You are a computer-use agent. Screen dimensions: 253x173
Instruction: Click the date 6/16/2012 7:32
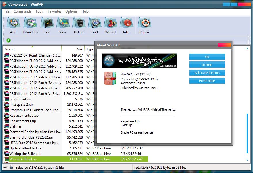(132, 148)
